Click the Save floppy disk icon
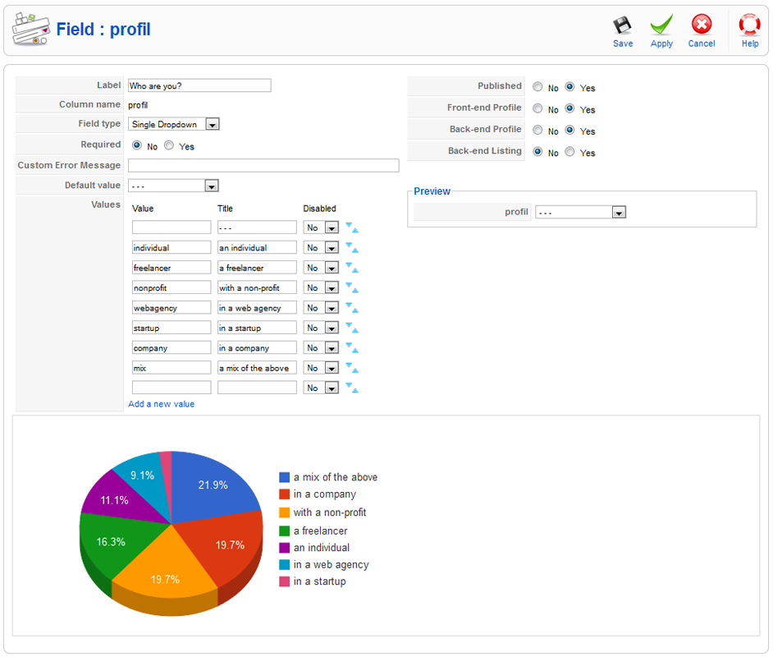The image size is (773, 657). (622, 25)
